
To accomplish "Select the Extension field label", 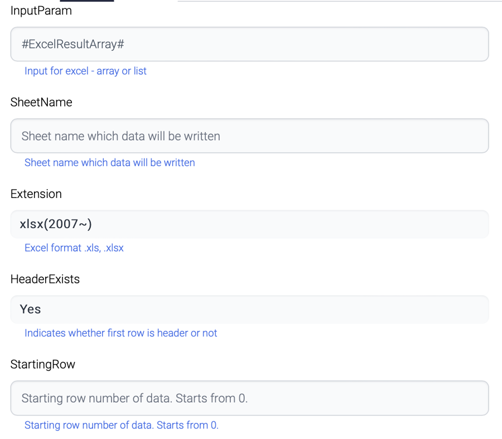I will pyautogui.click(x=36, y=194).
